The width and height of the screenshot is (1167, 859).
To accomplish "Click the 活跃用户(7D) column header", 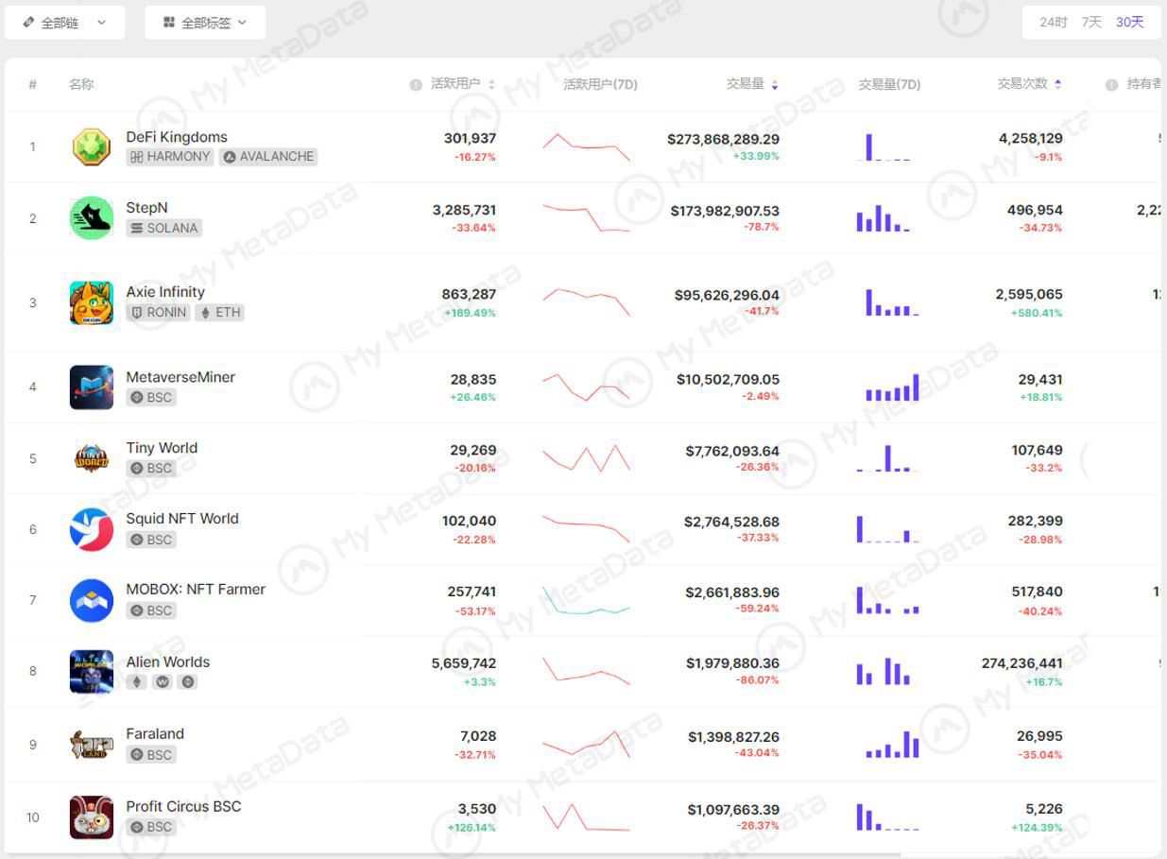I will [x=600, y=84].
